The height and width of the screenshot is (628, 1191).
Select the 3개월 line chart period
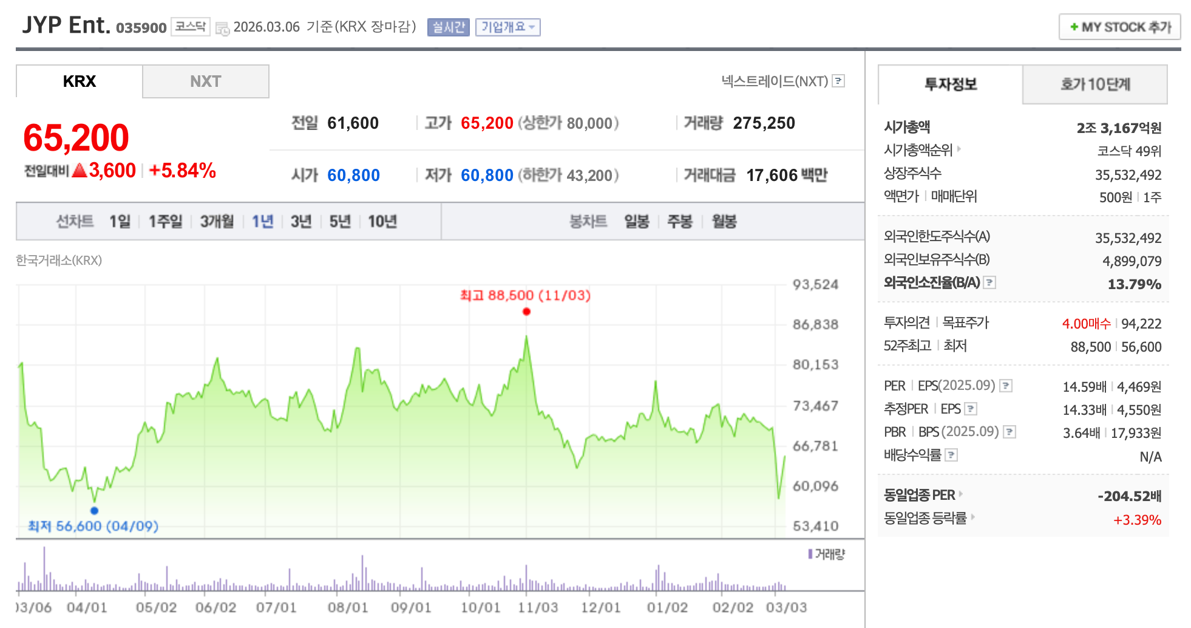pos(217,222)
